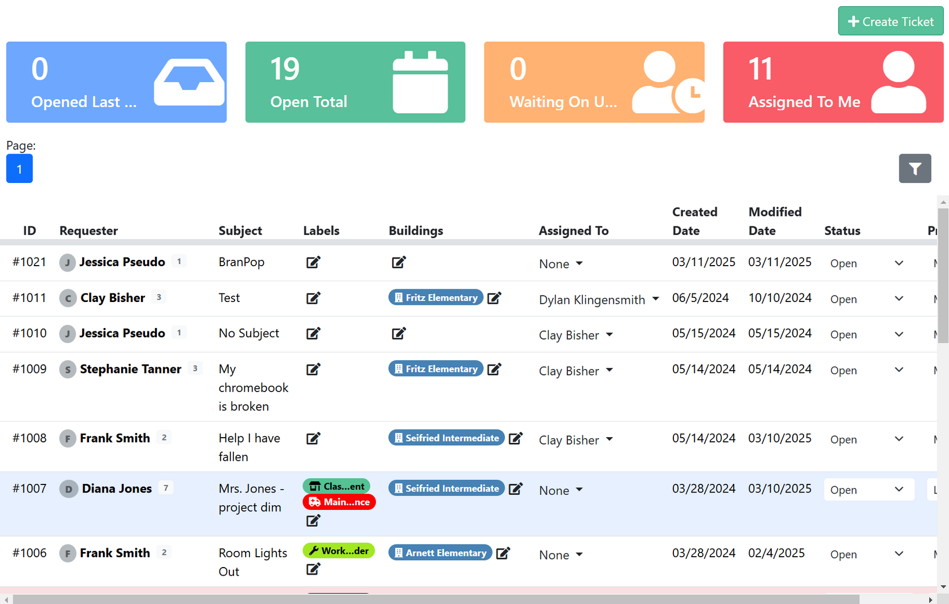This screenshot has width=949, height=604.
Task: Open Dylan Klingensmith assignee dropdown
Action: (x=599, y=300)
